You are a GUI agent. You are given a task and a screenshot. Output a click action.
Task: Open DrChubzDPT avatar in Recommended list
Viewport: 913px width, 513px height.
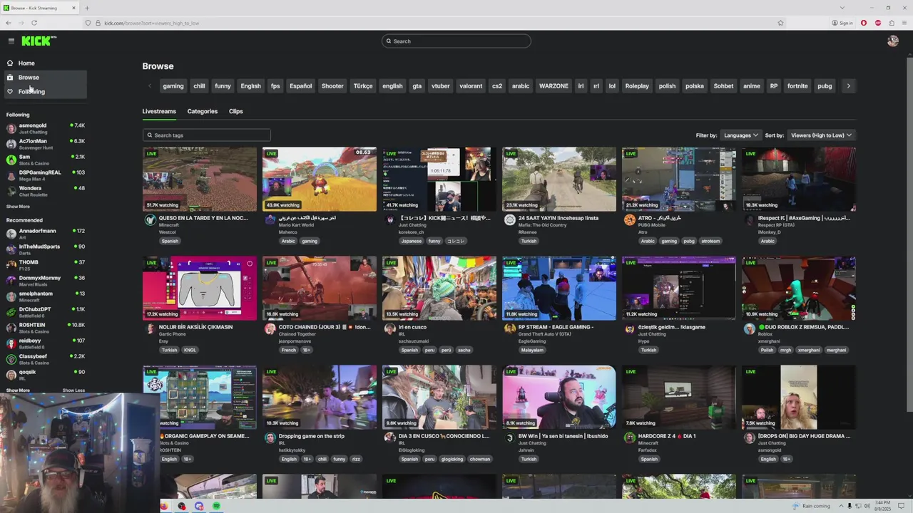click(11, 312)
